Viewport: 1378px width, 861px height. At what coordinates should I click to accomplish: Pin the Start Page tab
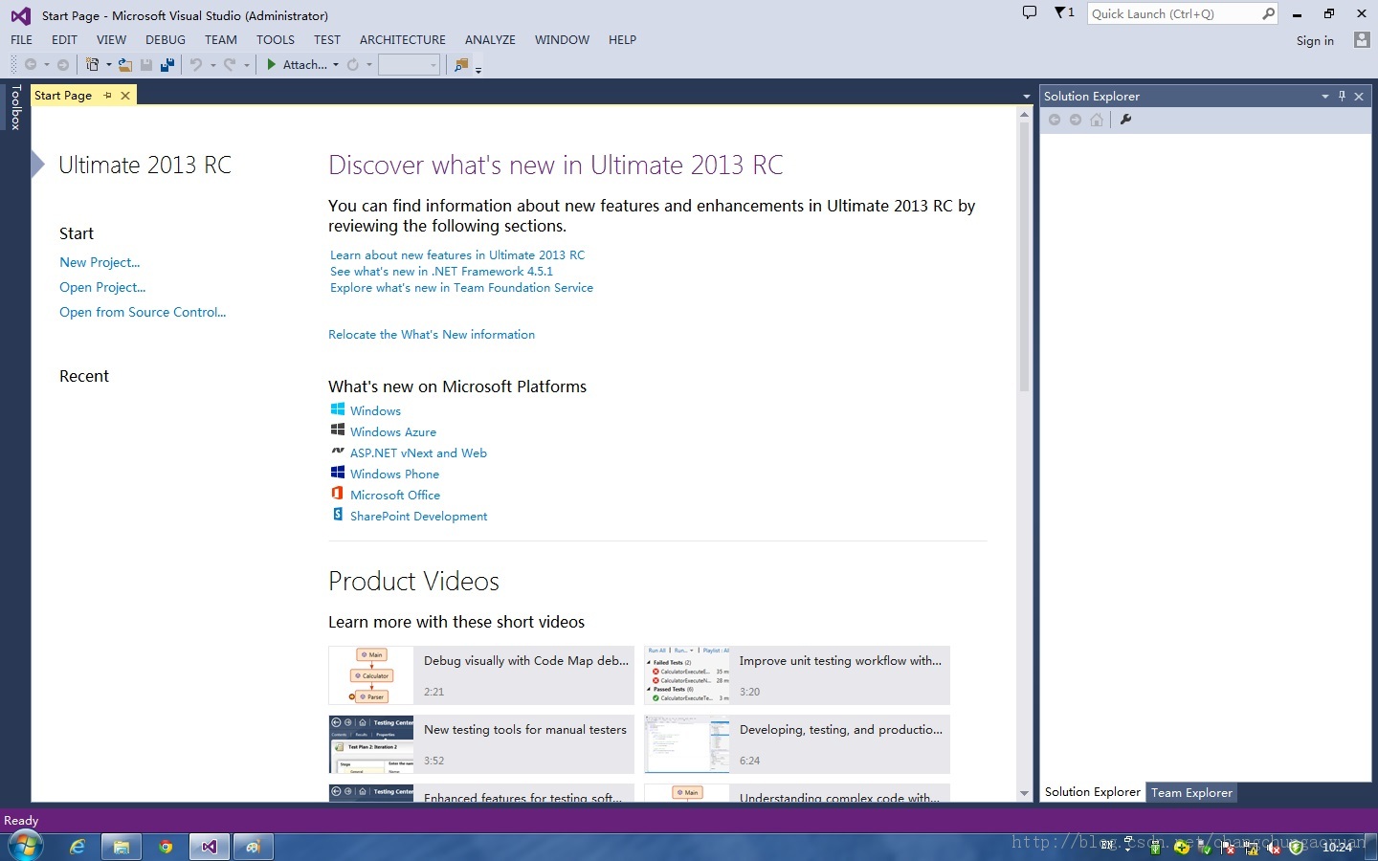[108, 96]
